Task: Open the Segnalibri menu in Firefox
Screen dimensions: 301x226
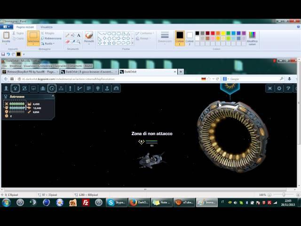Action: (61, 66)
